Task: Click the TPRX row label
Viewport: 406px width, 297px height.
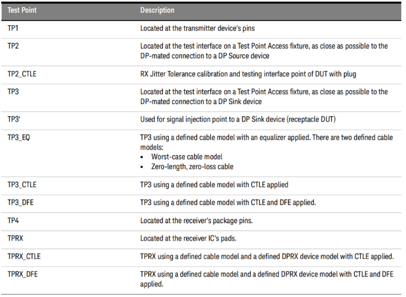Action: point(16,238)
